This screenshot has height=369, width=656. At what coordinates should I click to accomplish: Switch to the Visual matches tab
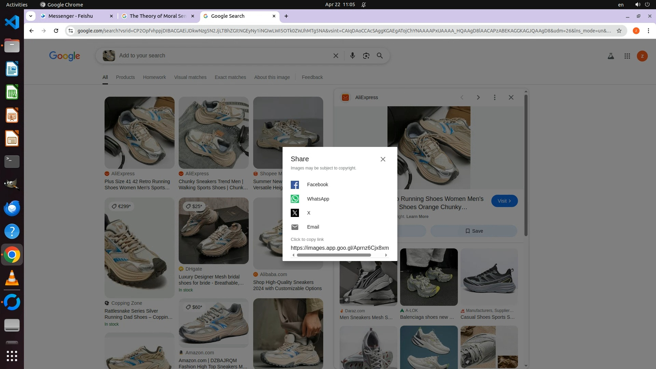[190, 77]
